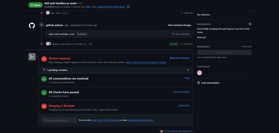Click the participant avatar in sidebar

(199, 73)
